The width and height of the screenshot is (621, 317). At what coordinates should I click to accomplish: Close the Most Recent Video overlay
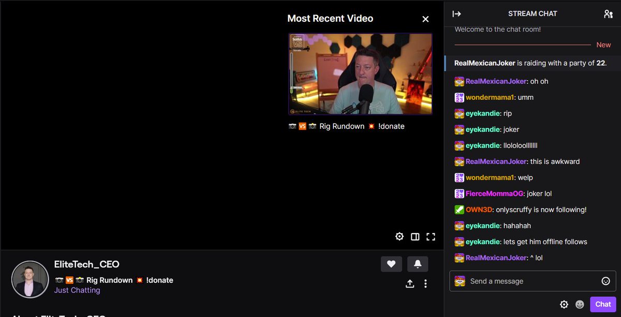click(425, 19)
